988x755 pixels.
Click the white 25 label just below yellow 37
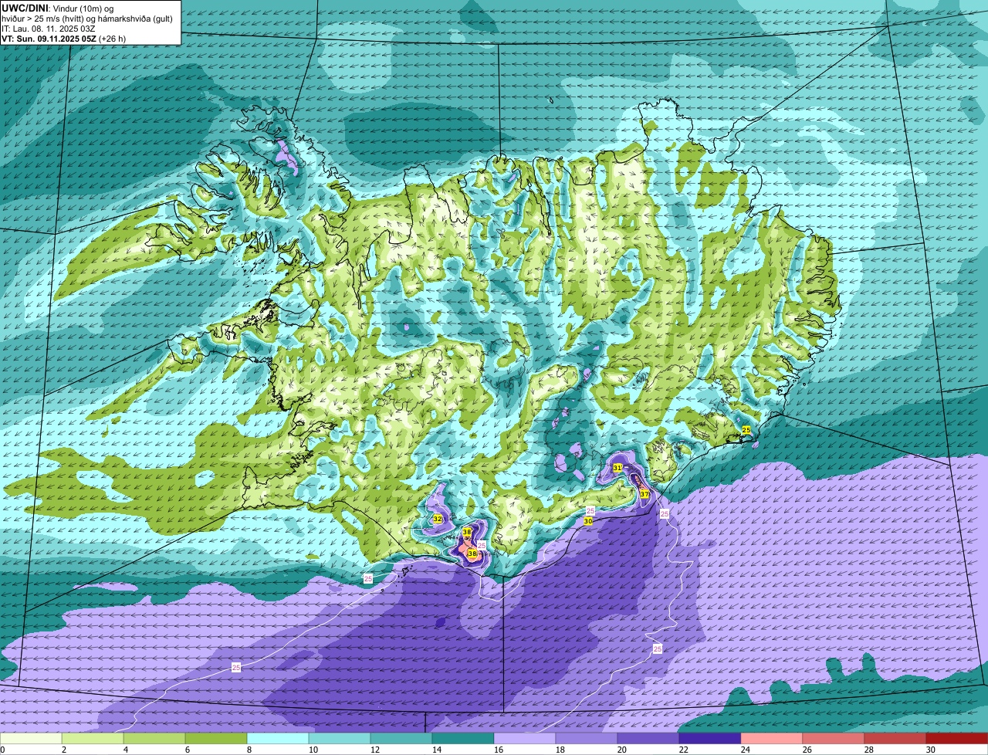[665, 513]
